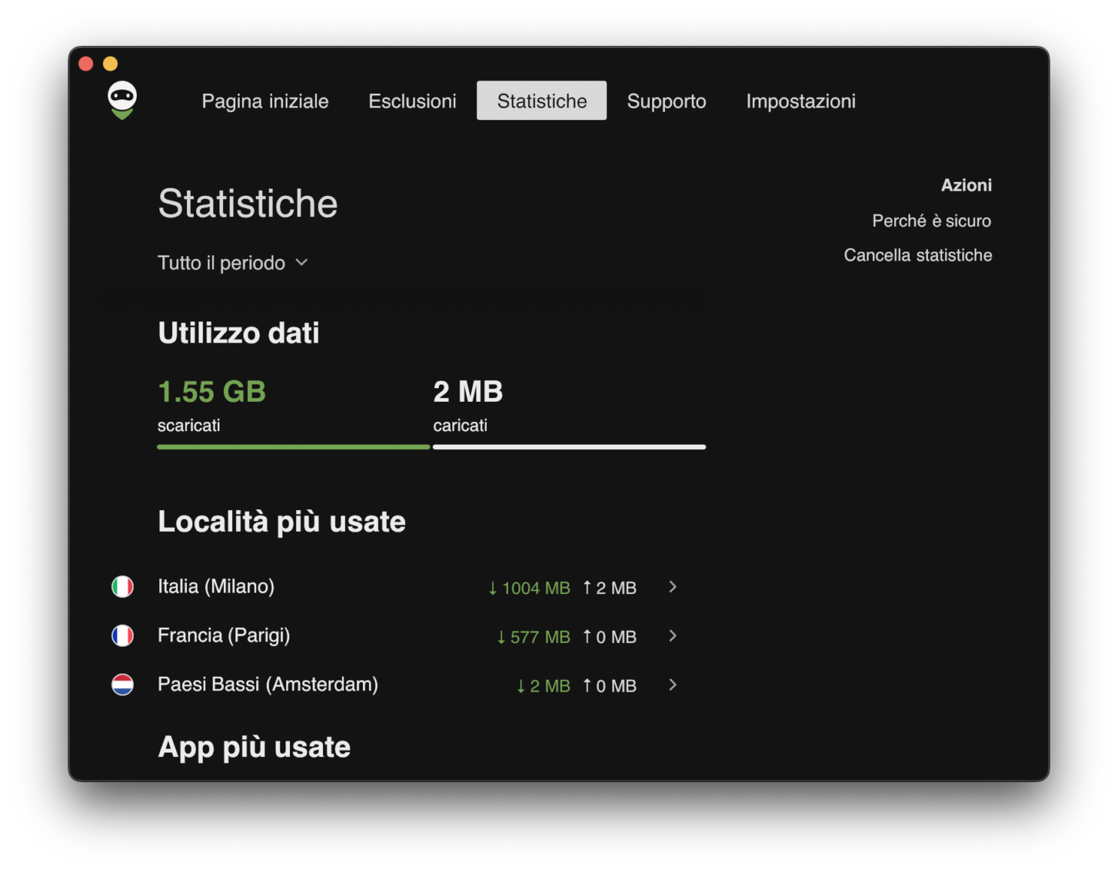Click the AdGuard VPN ninja logo
1118x872 pixels.
122,101
